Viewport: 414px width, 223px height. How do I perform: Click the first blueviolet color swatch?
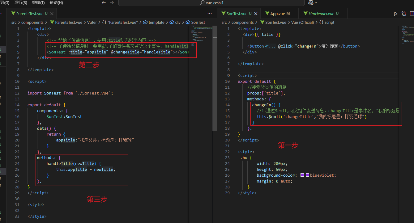302,175
